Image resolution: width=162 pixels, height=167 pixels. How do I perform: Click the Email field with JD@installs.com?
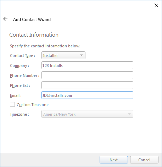coord(87,95)
